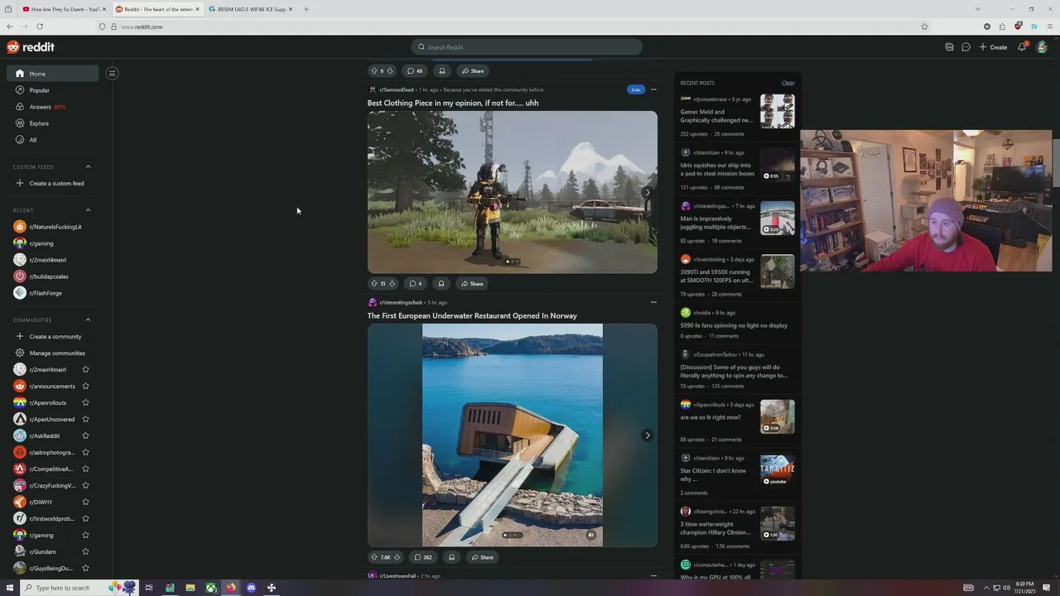
Task: Click the Windows Start button
Action: coord(10,588)
